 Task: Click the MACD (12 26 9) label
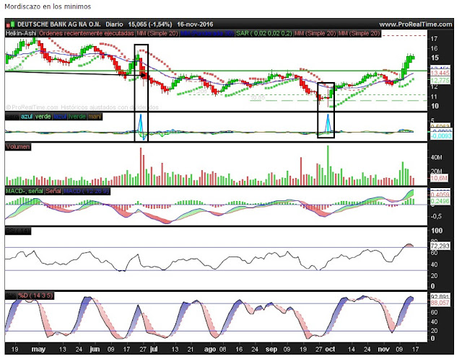[x=87, y=191]
